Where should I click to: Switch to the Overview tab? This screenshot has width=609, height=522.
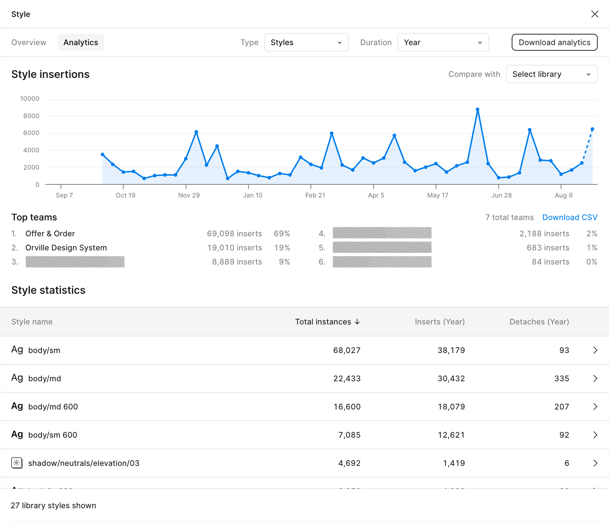(29, 42)
